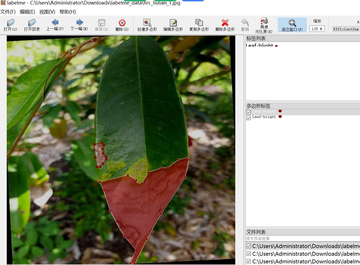Screen dimensions: 360x265
Task: Uncheck the second Leaf-blight polygon checkbox
Action: (249, 118)
